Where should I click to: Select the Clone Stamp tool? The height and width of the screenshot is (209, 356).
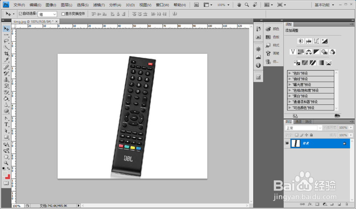(x=6, y=80)
